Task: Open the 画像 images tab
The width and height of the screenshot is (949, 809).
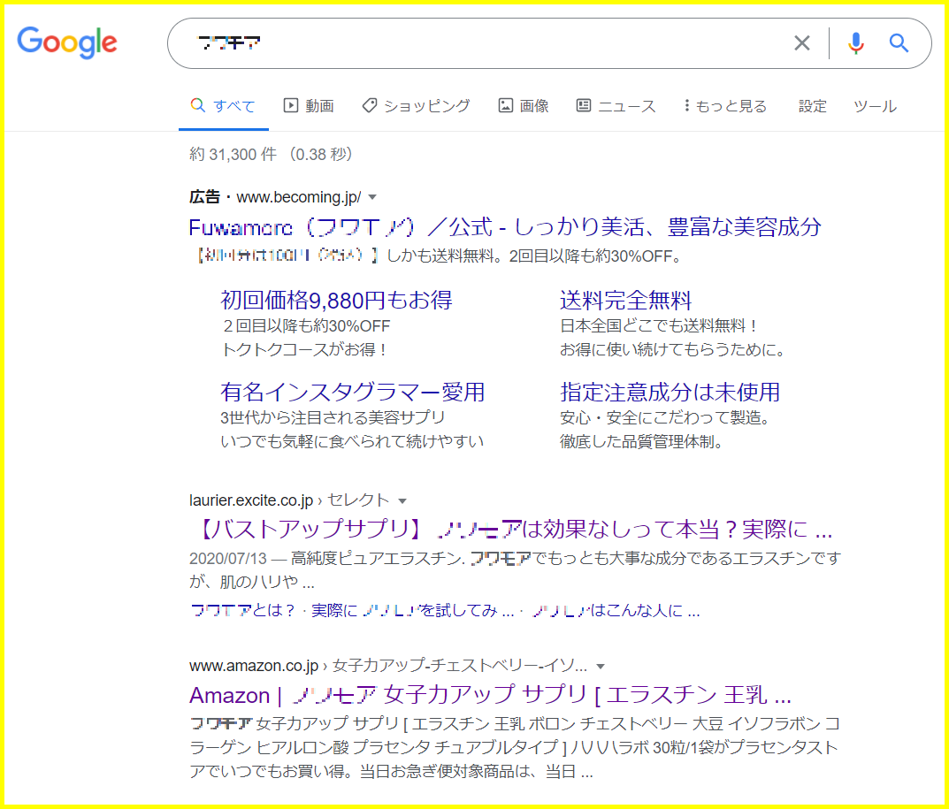Action: pos(524,106)
